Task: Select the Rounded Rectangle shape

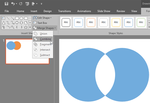Action: (26, 18)
